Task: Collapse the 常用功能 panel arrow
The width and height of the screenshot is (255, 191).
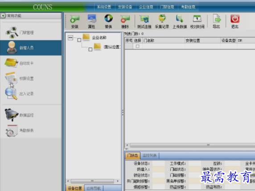Action: coord(3,16)
